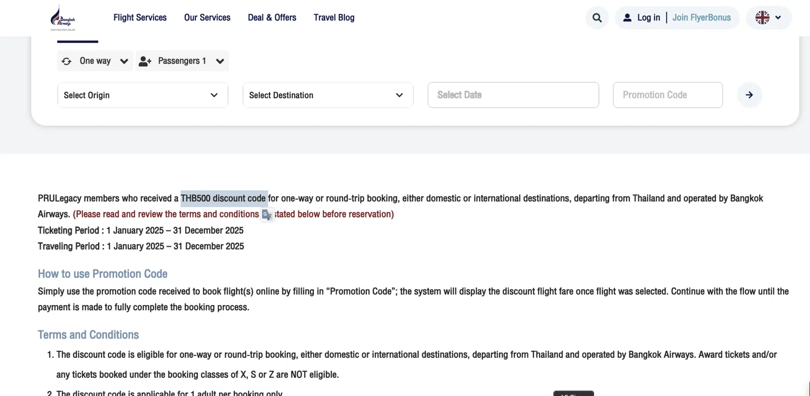Click the Terms and Conditions heading
The width and height of the screenshot is (810, 396).
pyautogui.click(x=88, y=334)
